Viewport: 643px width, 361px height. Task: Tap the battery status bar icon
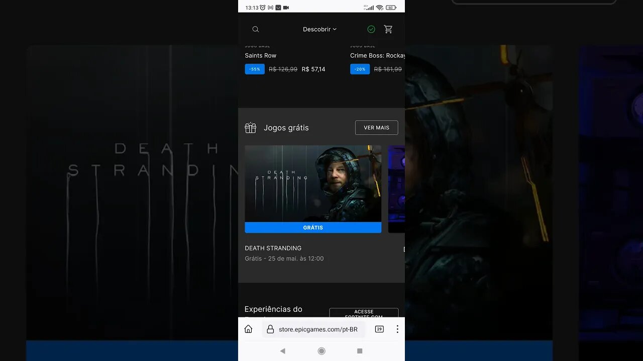tap(391, 8)
